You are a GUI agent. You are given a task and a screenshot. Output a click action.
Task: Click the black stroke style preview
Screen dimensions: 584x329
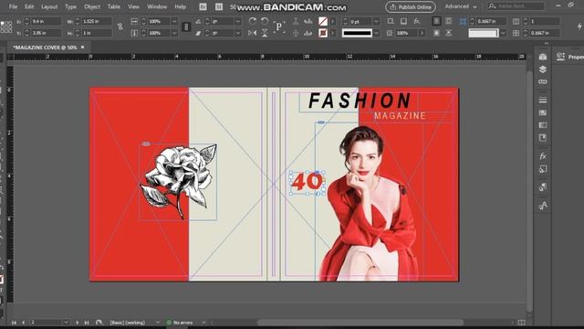[357, 33]
